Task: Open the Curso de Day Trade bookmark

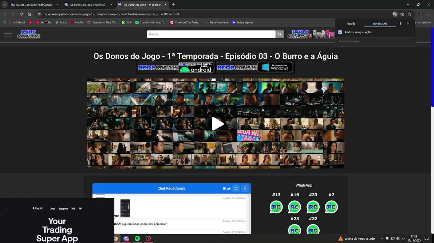Action: 185,23
